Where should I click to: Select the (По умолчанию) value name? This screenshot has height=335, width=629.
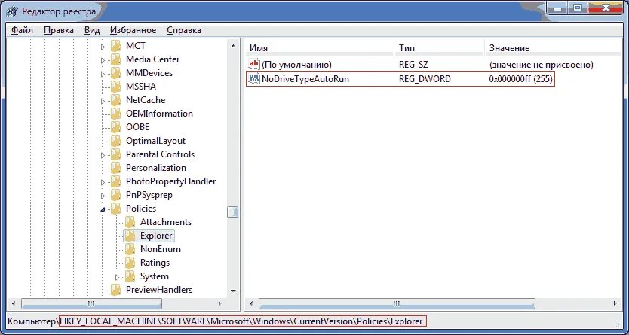click(x=296, y=65)
